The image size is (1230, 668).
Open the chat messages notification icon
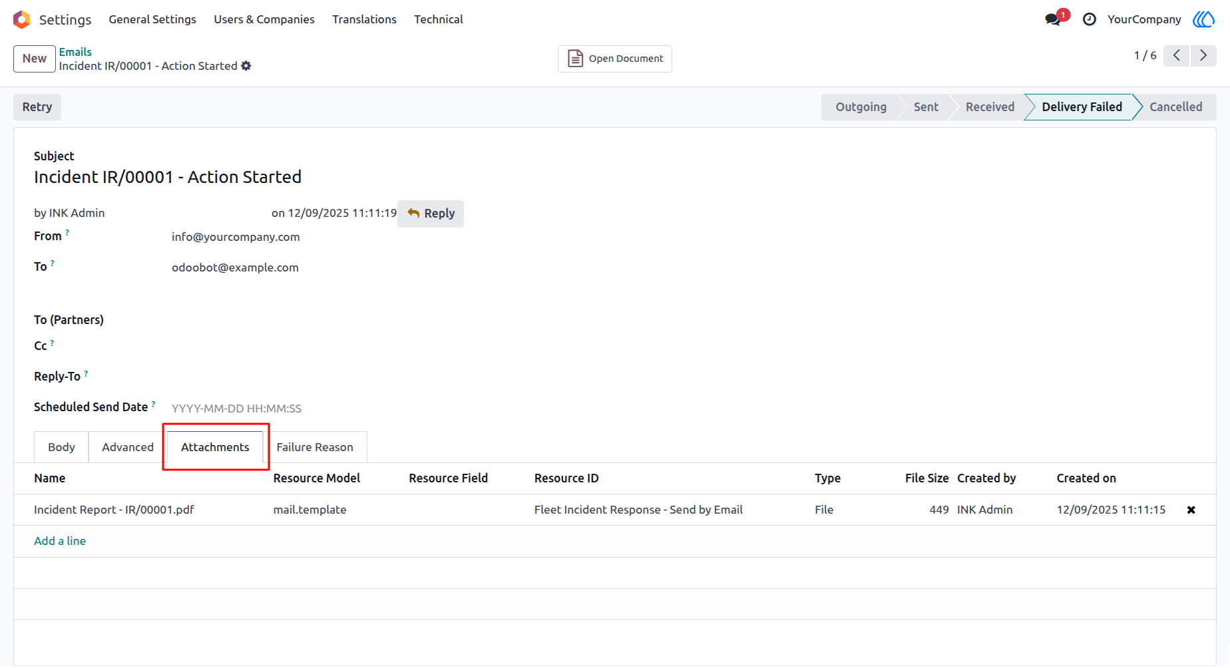click(1054, 19)
